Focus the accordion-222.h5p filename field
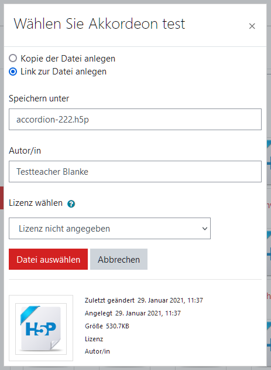Screen dimensions: 271x370 tap(135, 120)
